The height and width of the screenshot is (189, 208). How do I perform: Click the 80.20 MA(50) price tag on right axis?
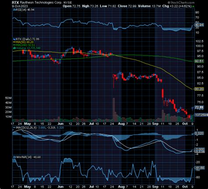(199, 89)
